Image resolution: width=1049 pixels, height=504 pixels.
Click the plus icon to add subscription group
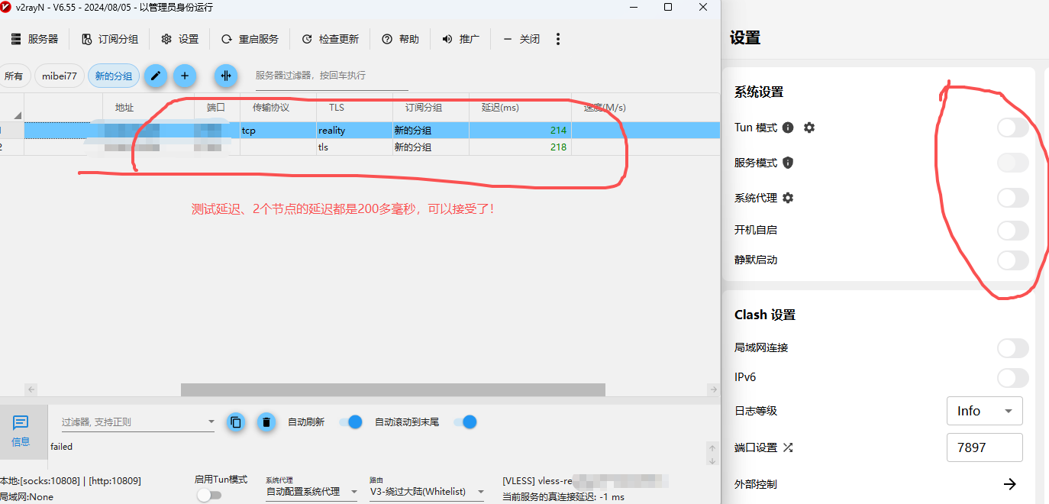(x=185, y=76)
